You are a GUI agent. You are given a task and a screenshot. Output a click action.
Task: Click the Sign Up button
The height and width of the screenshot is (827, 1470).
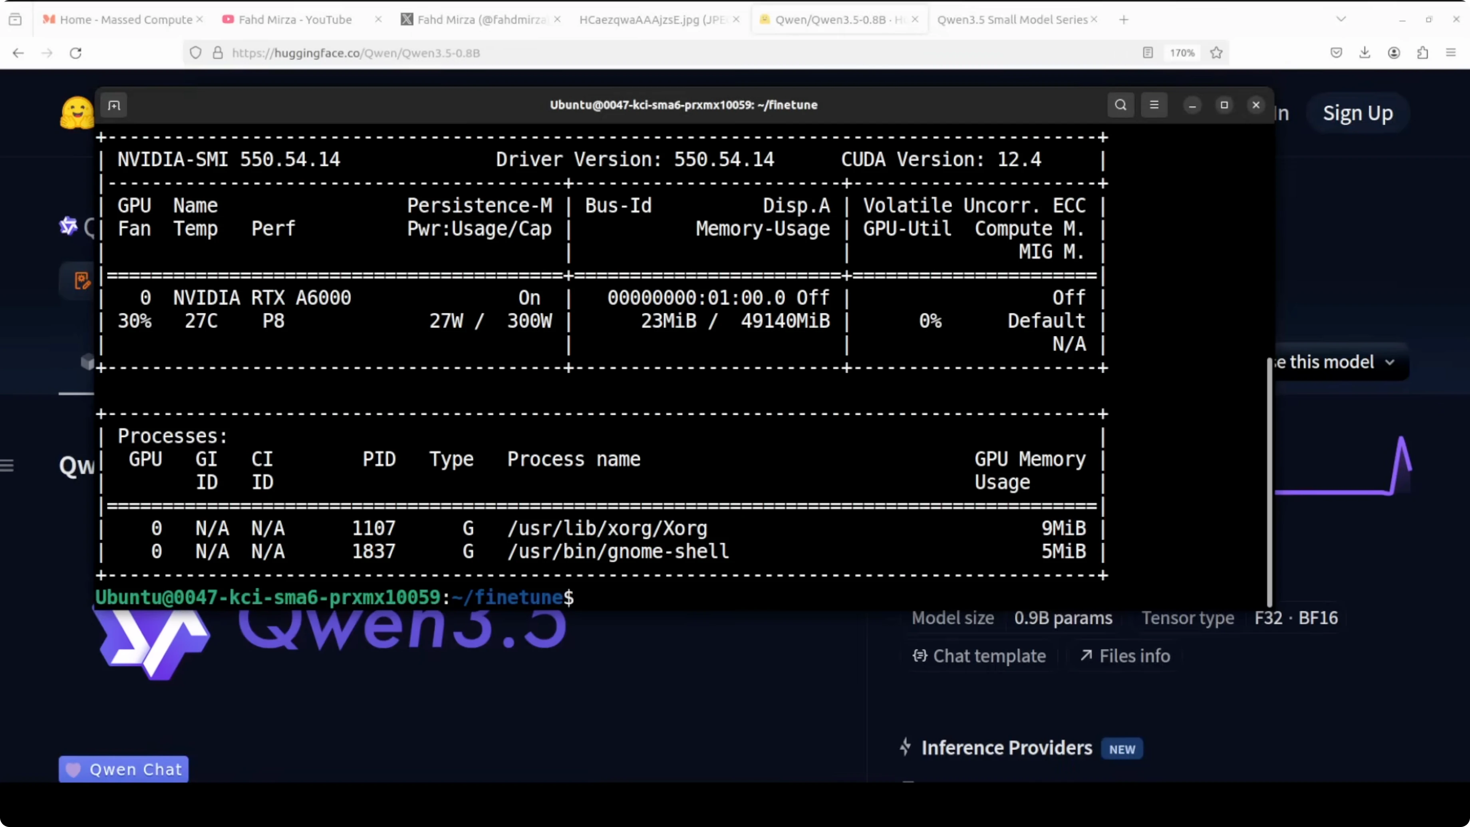[x=1358, y=112]
